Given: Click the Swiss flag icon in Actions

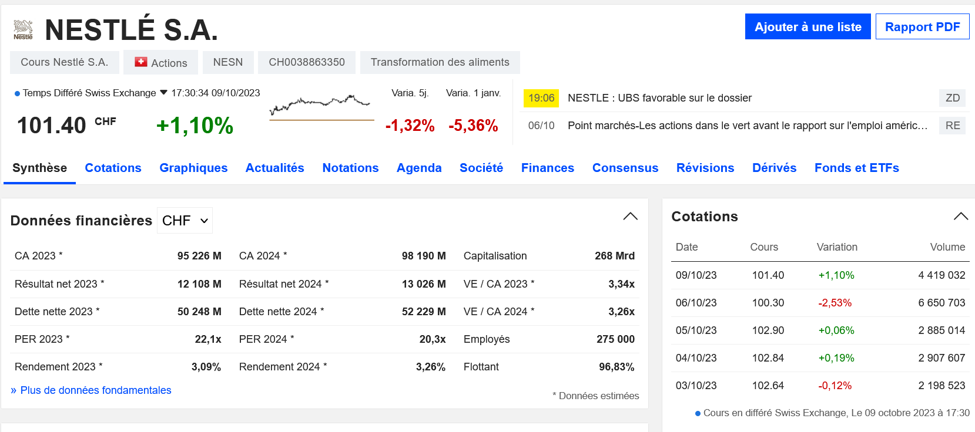Looking at the screenshot, I should (141, 62).
